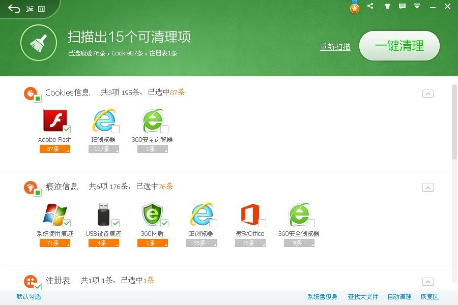Check 360安全浏览器 traces checkbox

click(311, 223)
